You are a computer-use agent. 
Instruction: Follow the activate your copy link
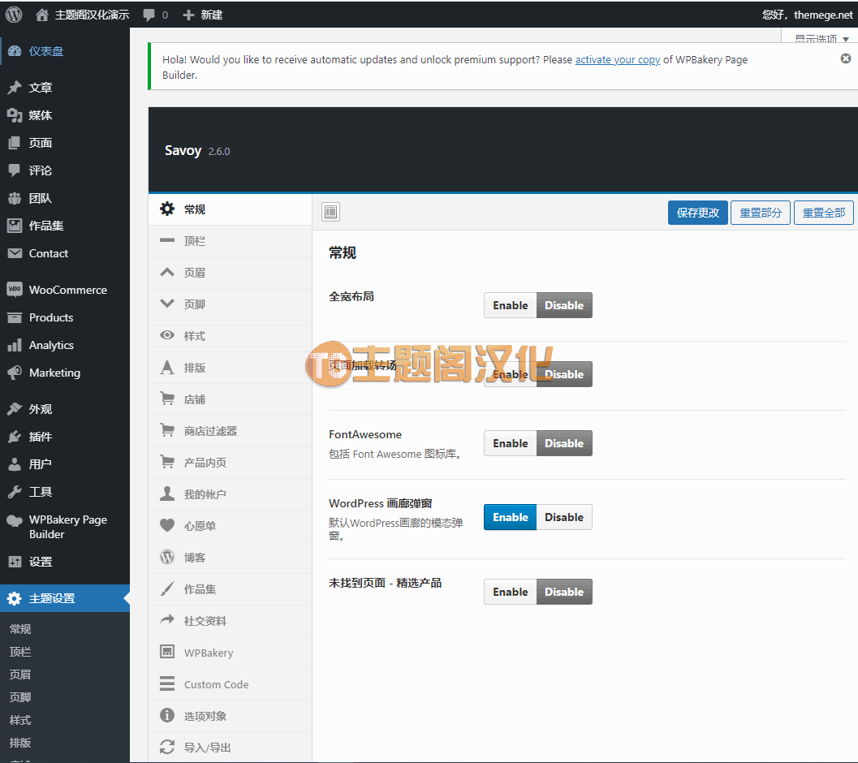point(617,60)
